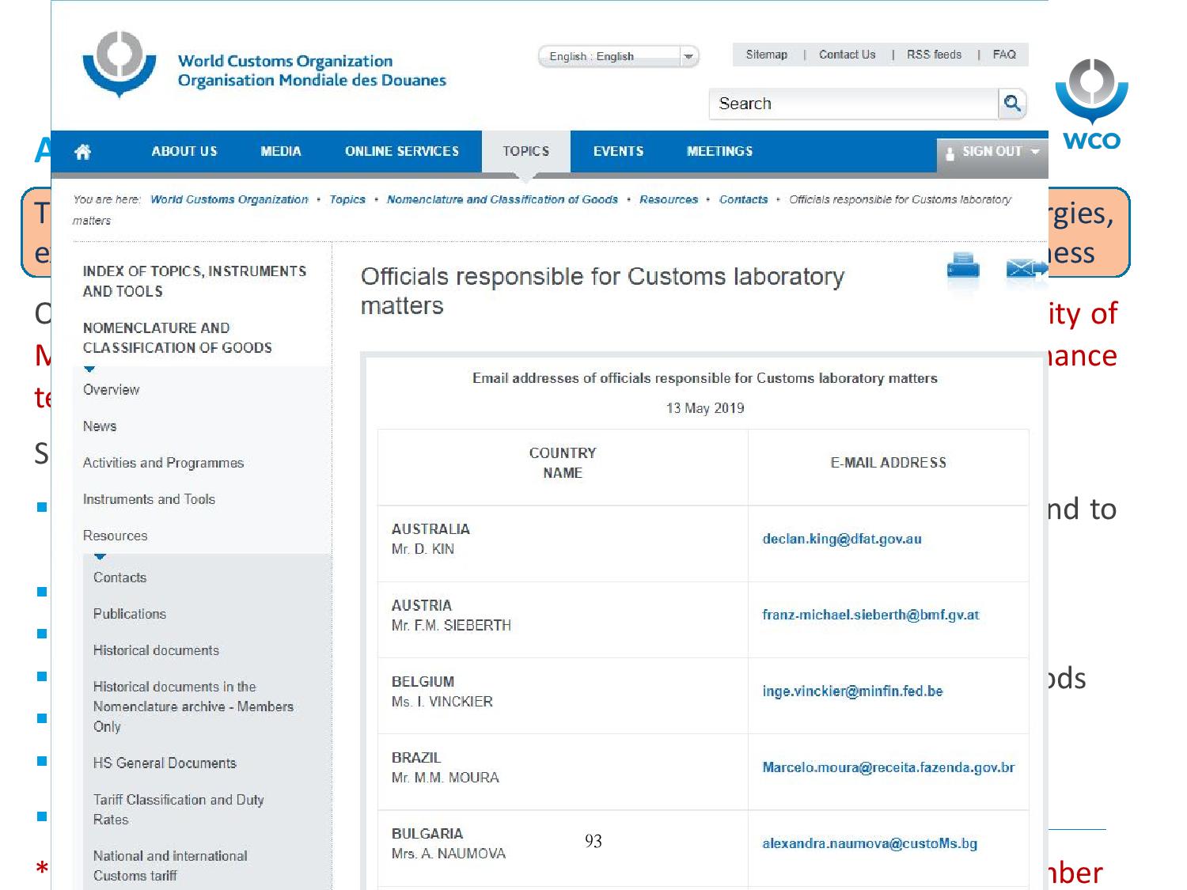The height and width of the screenshot is (890, 1187).
Task: Click the Topics breadcrumb link
Action: [x=347, y=199]
